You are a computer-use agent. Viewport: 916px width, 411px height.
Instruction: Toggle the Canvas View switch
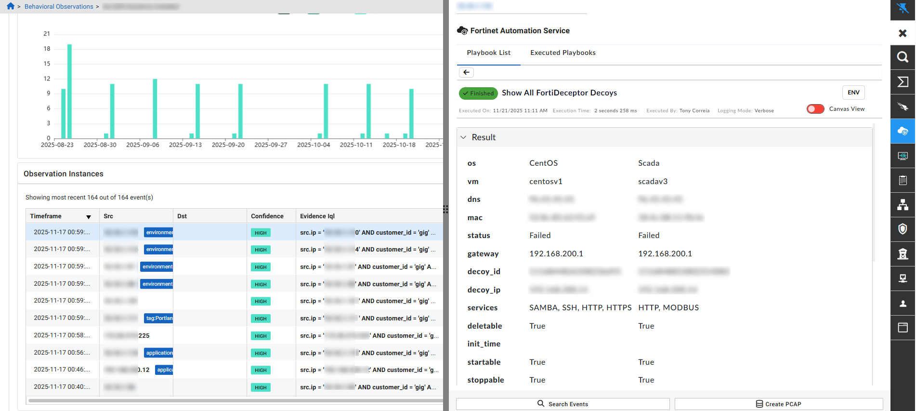pos(815,109)
